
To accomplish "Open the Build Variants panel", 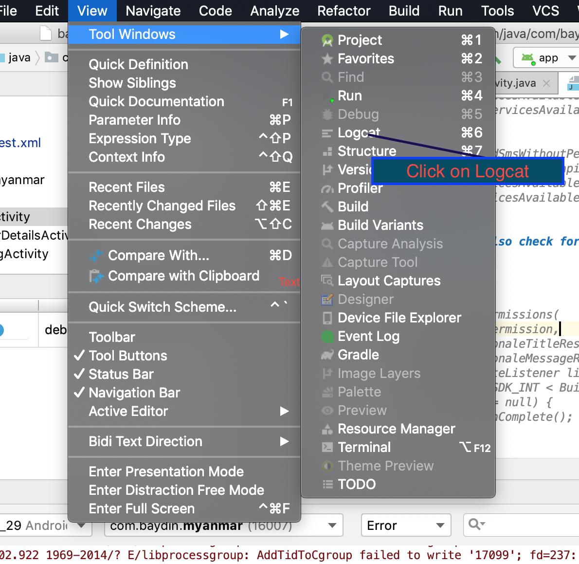I will [x=380, y=225].
